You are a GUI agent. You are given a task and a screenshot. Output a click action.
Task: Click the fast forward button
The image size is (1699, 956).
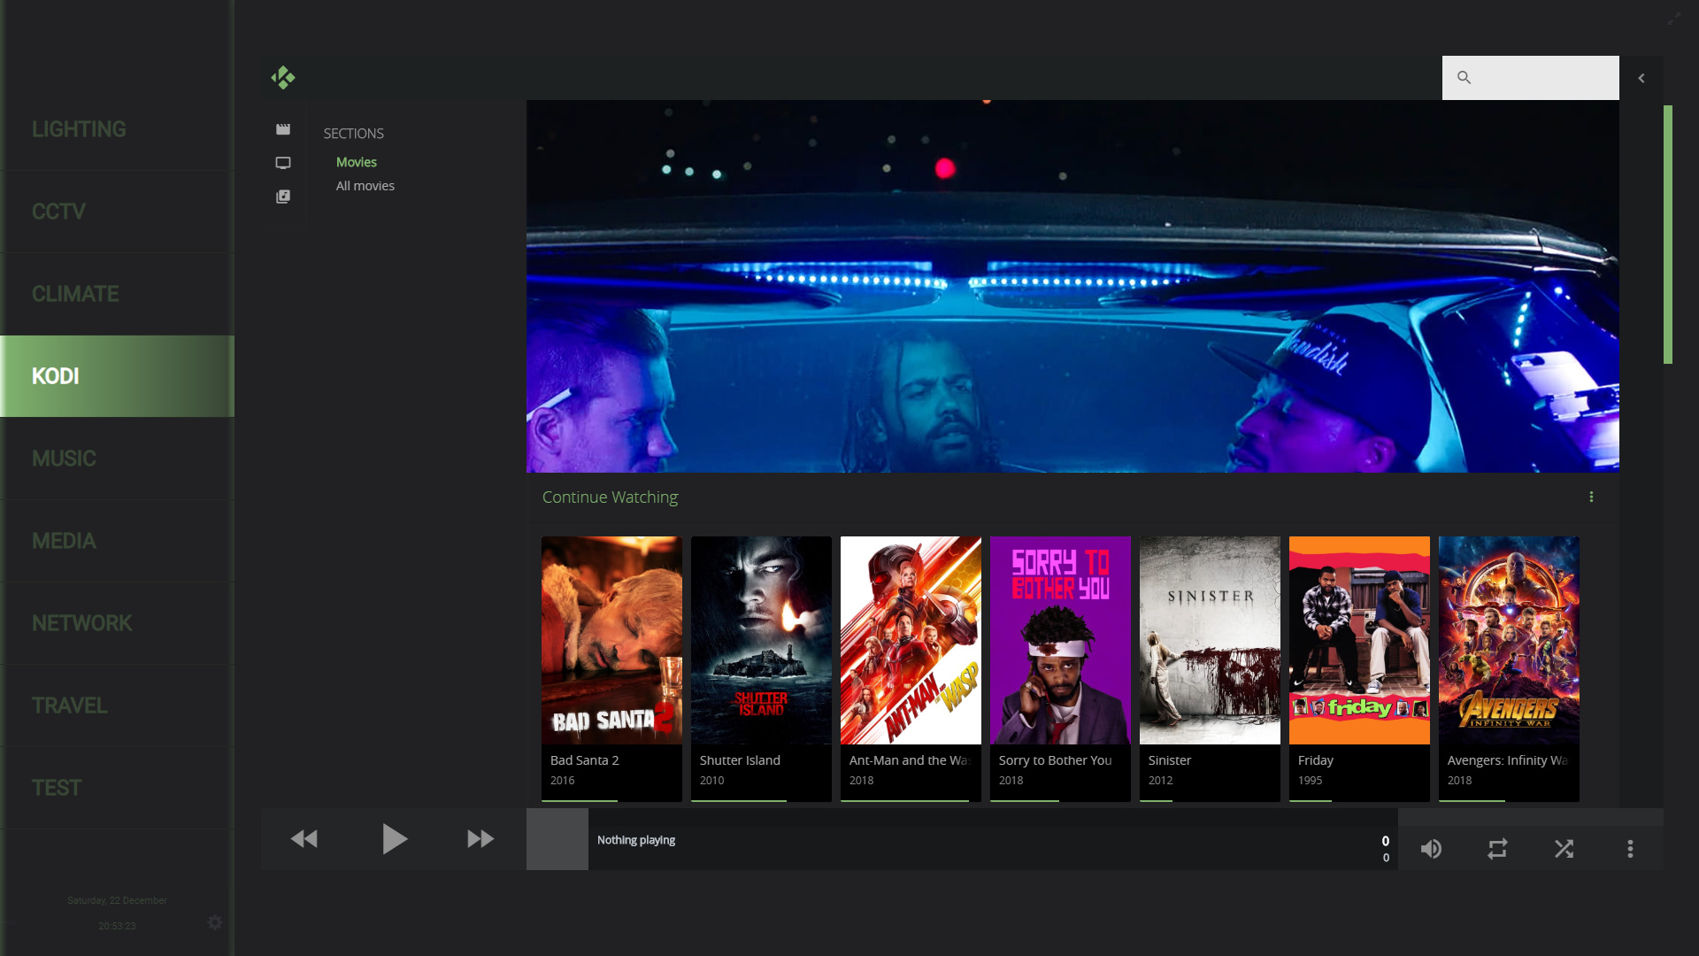480,839
